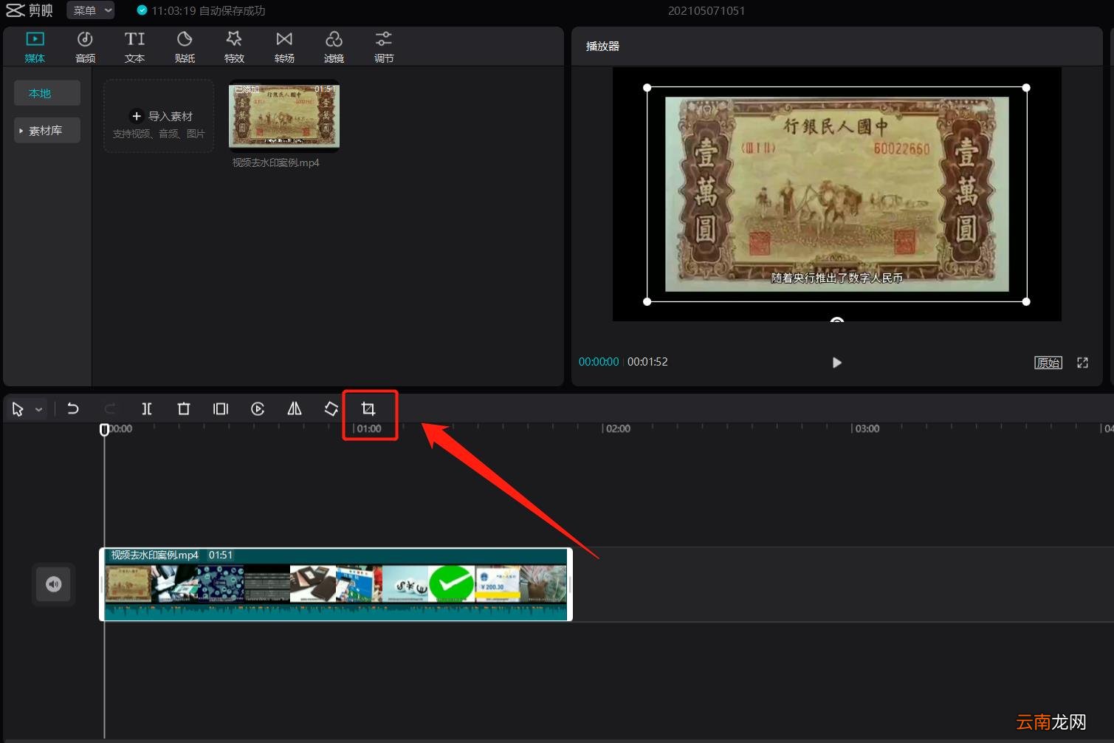Delete the selected clip

click(x=184, y=408)
